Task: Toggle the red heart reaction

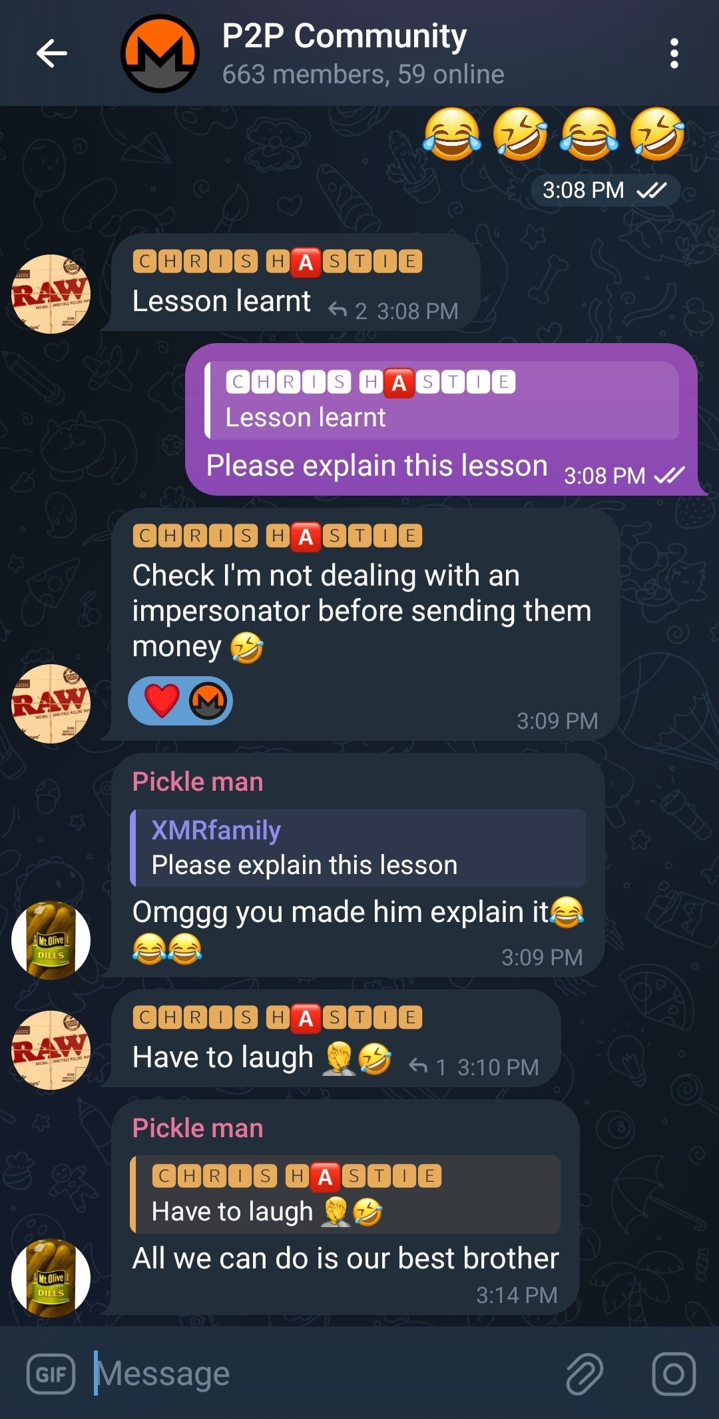Action: [x=161, y=700]
